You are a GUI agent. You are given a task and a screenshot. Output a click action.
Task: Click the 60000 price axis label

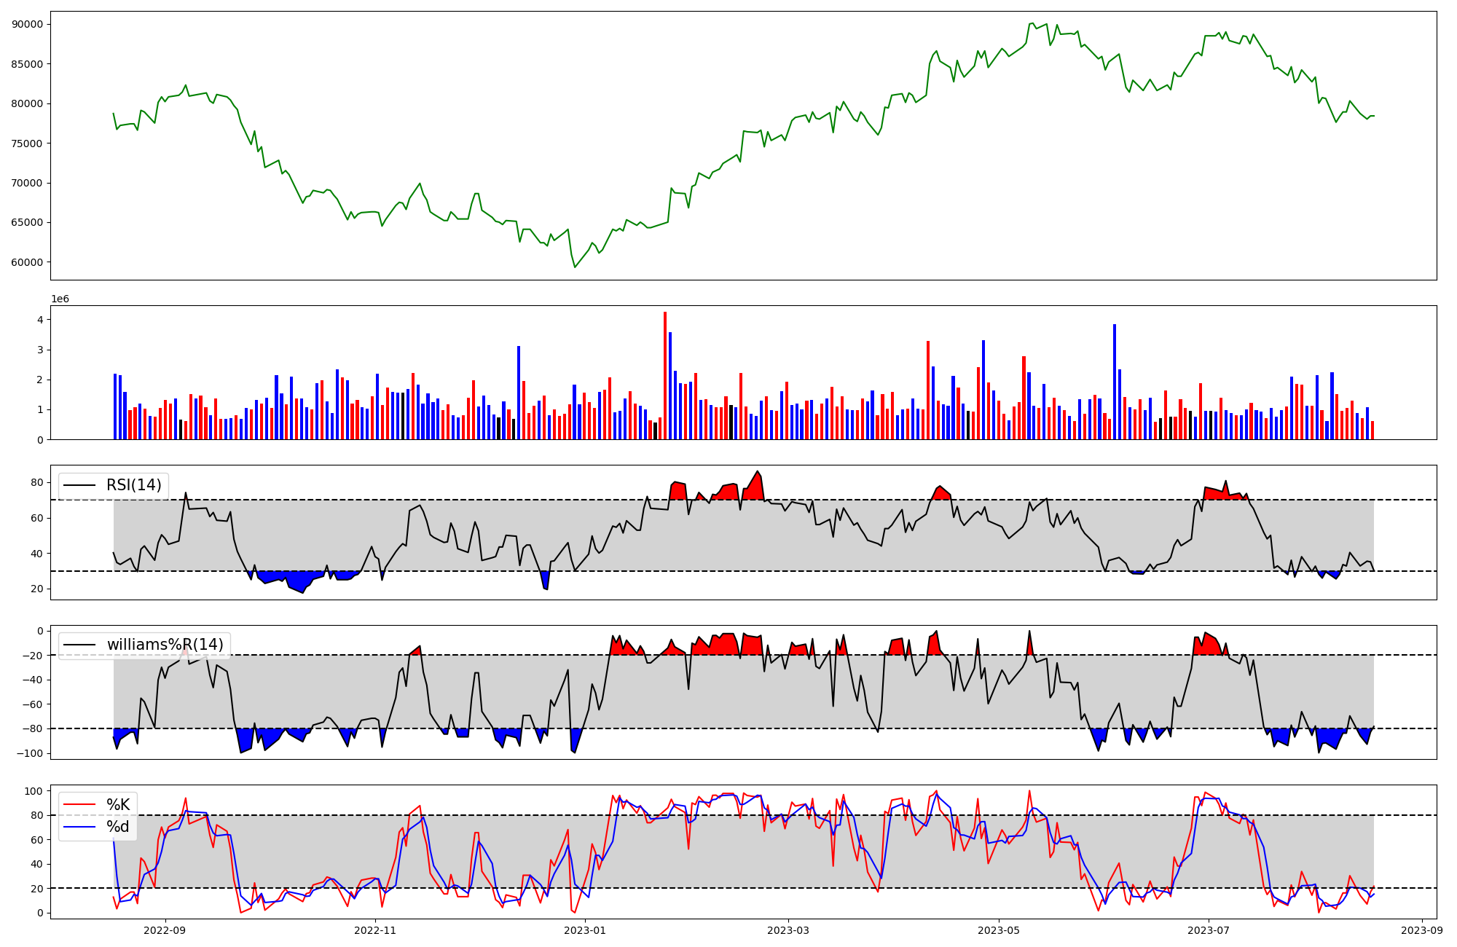click(x=27, y=262)
